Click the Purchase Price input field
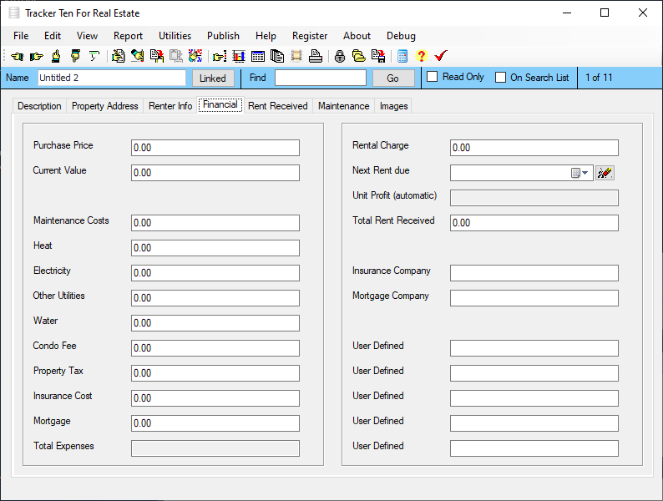Screen dimensions: 663x501 (215, 148)
